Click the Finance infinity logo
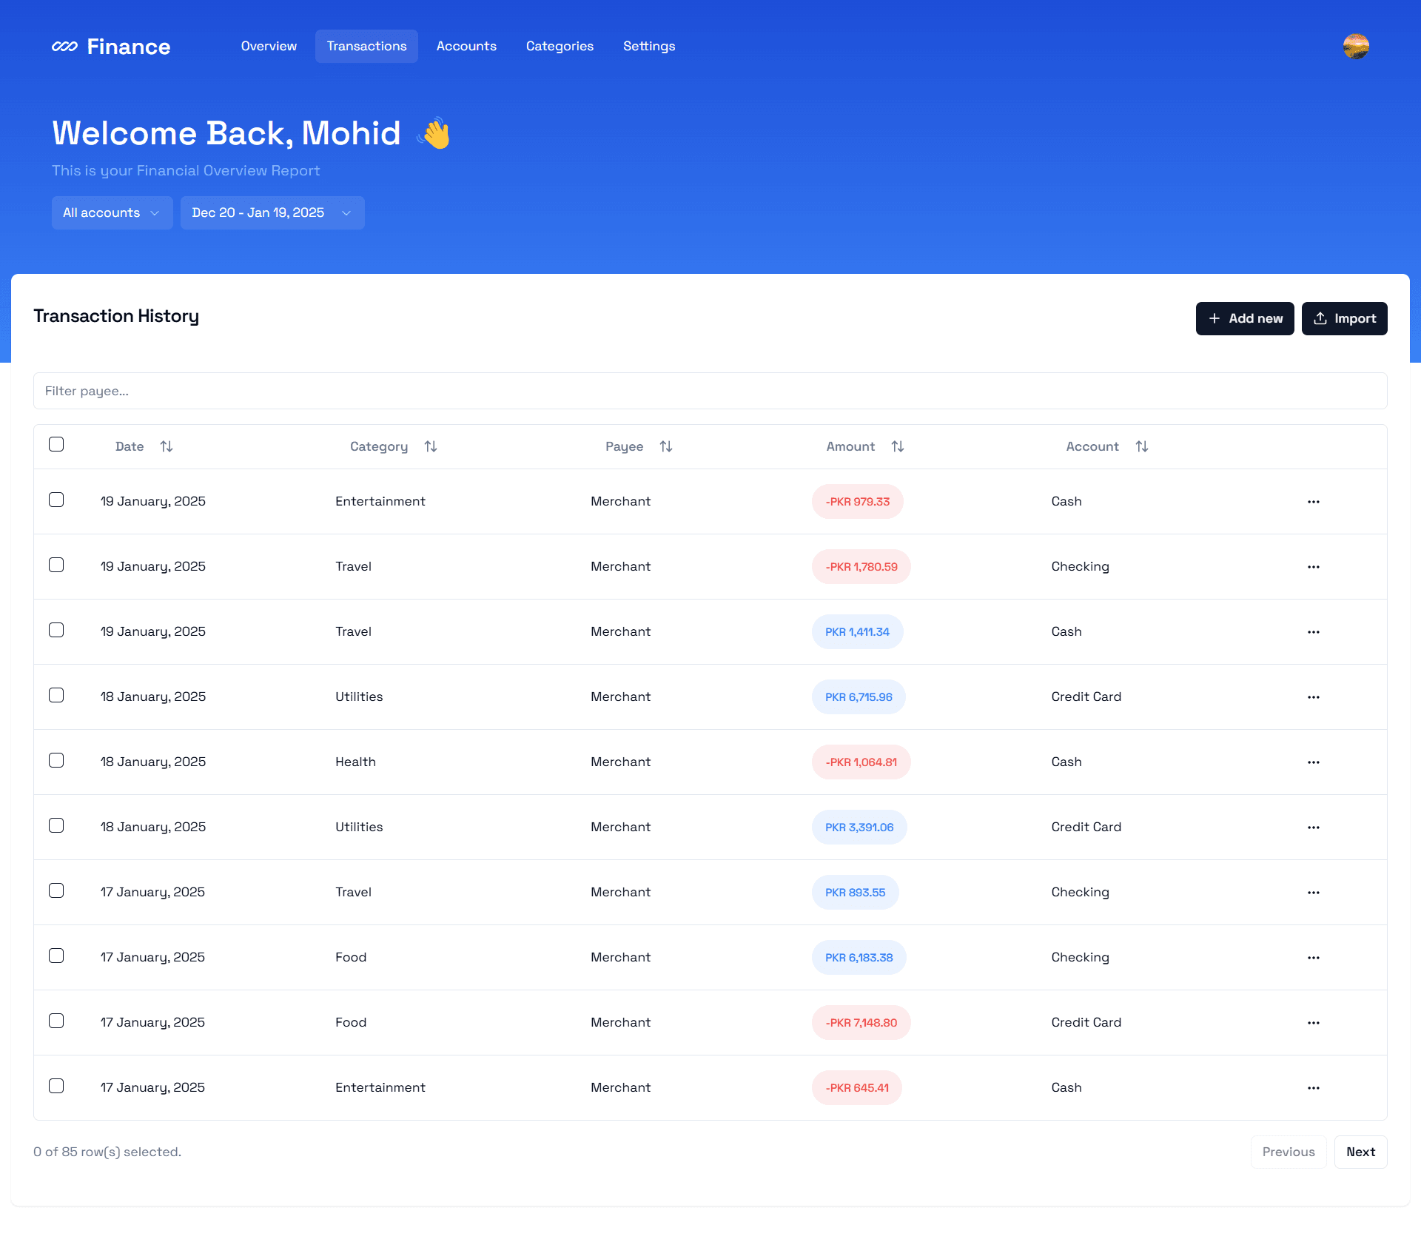The height and width of the screenshot is (1242, 1421). 66,46
